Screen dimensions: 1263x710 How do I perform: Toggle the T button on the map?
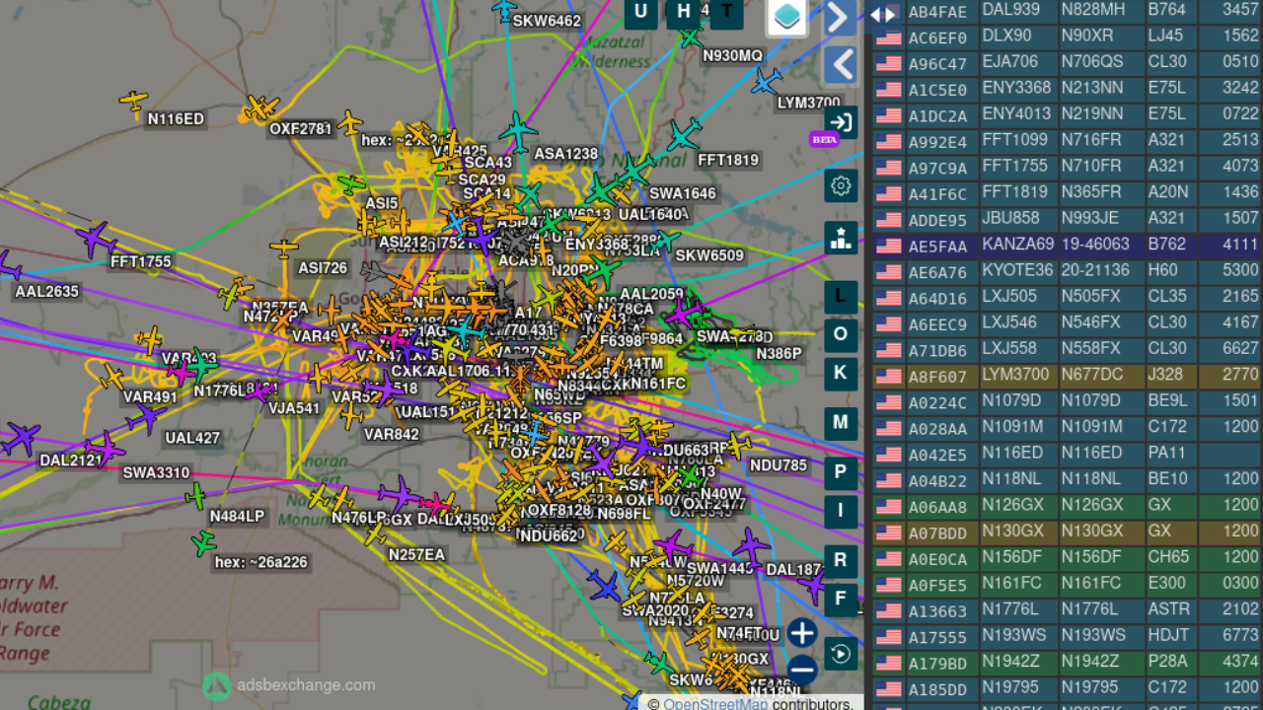click(x=727, y=12)
